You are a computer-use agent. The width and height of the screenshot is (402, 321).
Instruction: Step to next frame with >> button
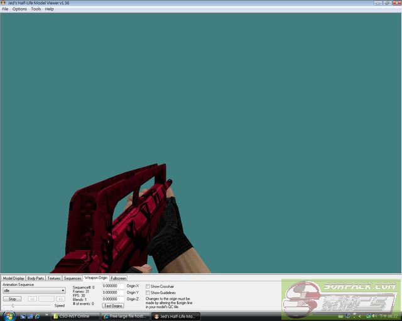(60, 299)
